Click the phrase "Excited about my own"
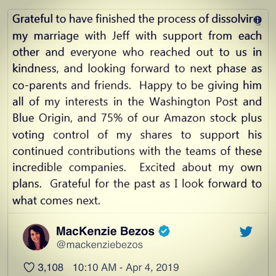 point(201,168)
